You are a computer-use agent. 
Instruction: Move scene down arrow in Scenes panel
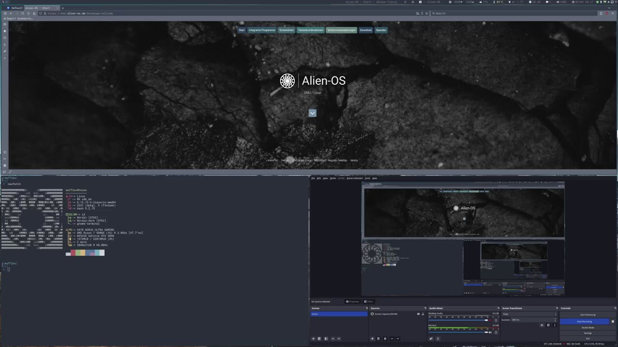pyautogui.click(x=338, y=339)
